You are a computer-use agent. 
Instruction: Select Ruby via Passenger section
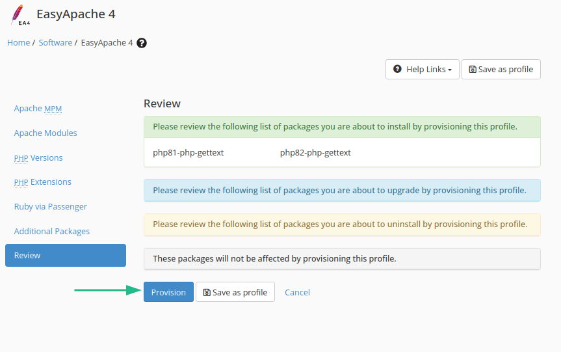pos(50,207)
